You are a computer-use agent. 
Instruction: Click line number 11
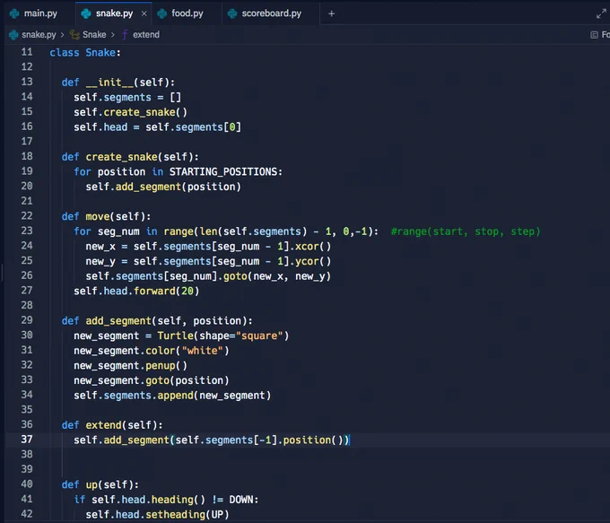27,52
